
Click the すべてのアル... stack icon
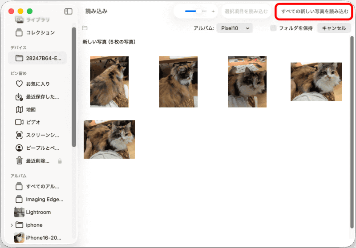(x=19, y=186)
